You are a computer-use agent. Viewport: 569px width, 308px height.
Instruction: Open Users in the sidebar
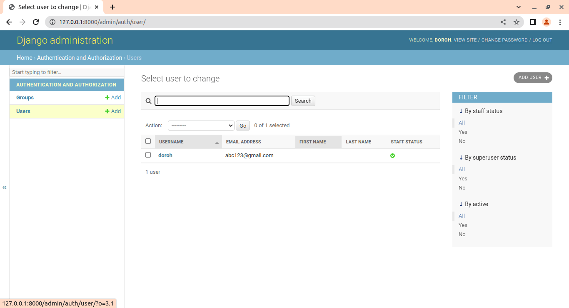coord(23,111)
